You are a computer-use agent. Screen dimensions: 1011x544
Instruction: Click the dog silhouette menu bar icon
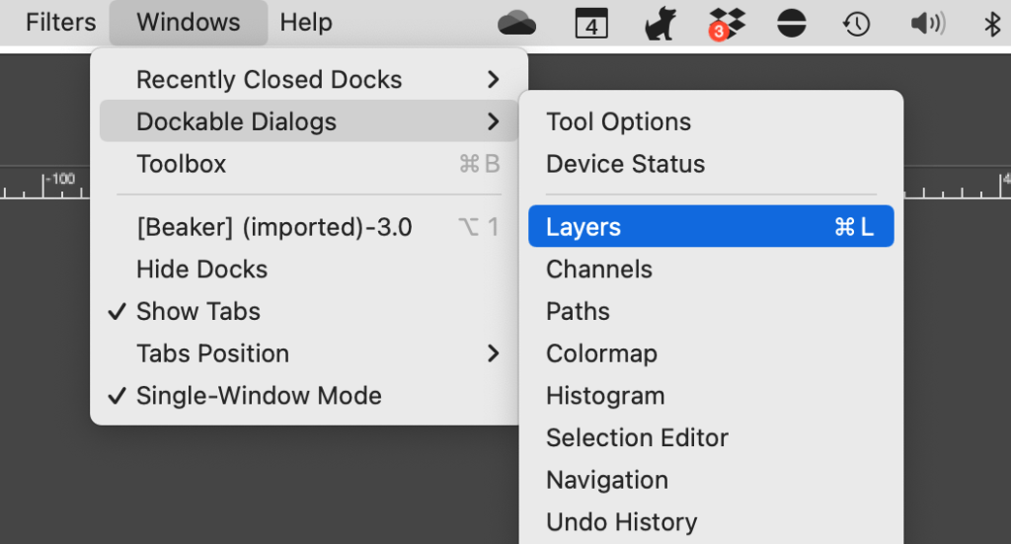click(660, 23)
